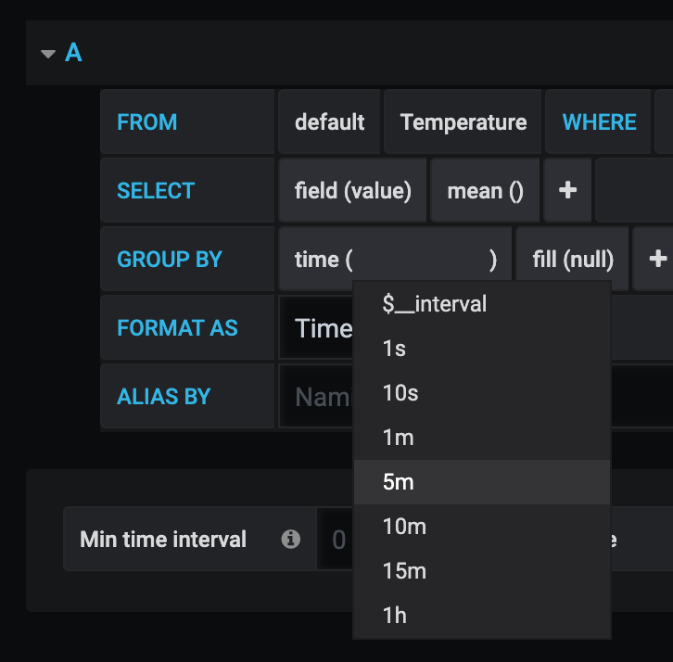Select $__interval from the dropdown list

[x=434, y=303]
